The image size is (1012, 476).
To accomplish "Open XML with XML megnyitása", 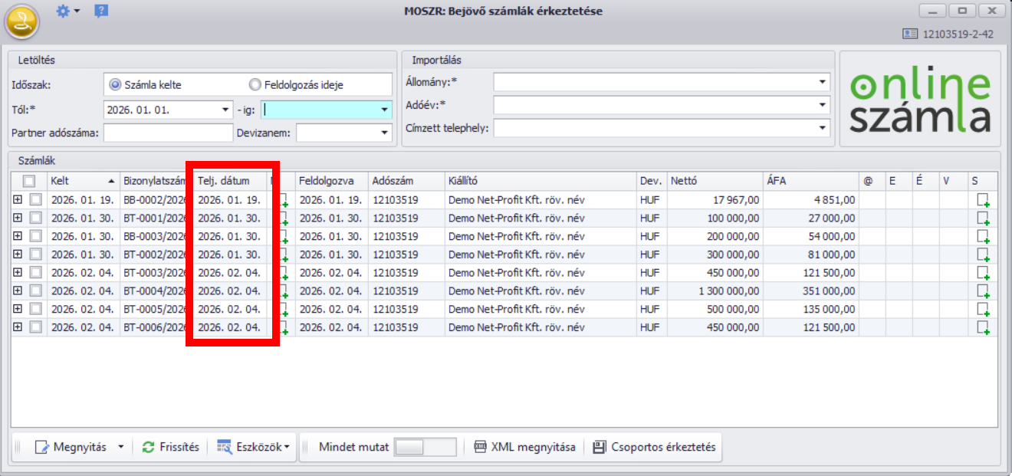I will pos(525,447).
